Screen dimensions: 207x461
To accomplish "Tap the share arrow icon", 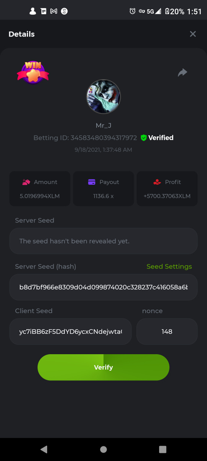I will (x=182, y=72).
